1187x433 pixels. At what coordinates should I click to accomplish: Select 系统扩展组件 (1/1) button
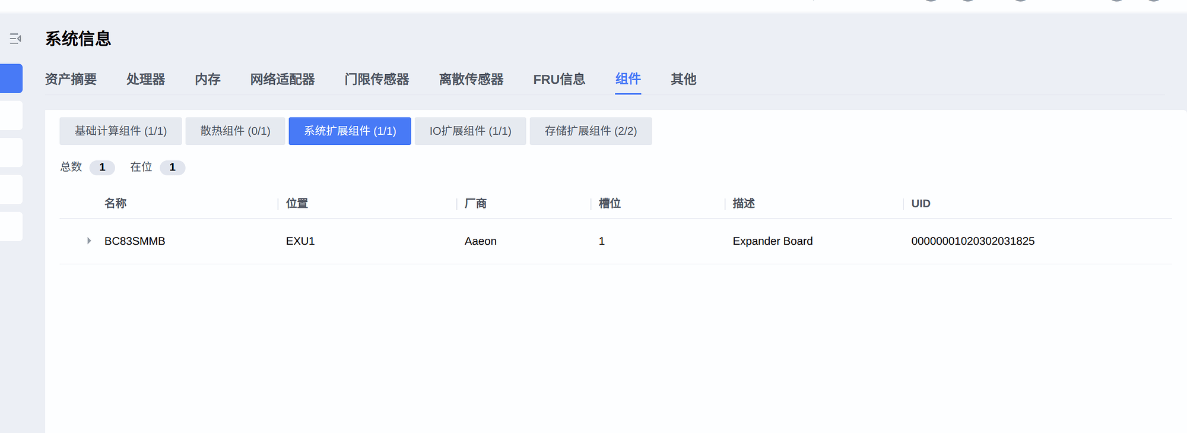[350, 131]
